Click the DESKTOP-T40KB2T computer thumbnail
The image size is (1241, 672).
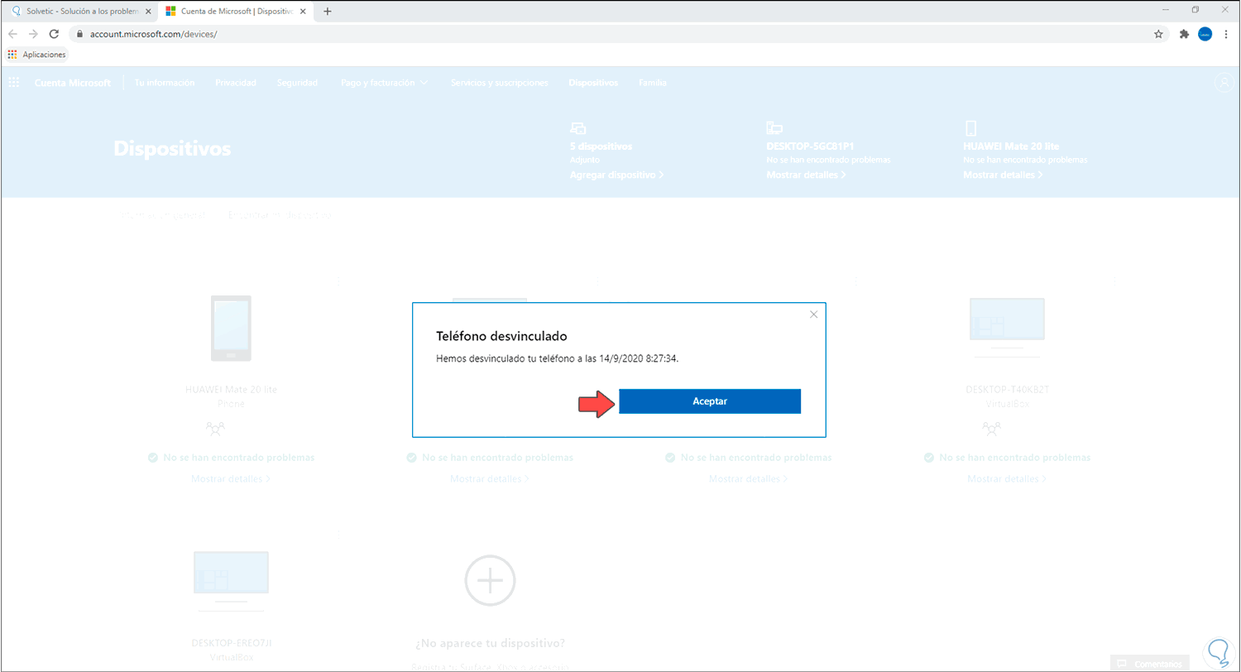1007,328
